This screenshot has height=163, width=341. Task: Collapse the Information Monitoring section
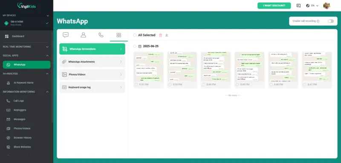47,92
